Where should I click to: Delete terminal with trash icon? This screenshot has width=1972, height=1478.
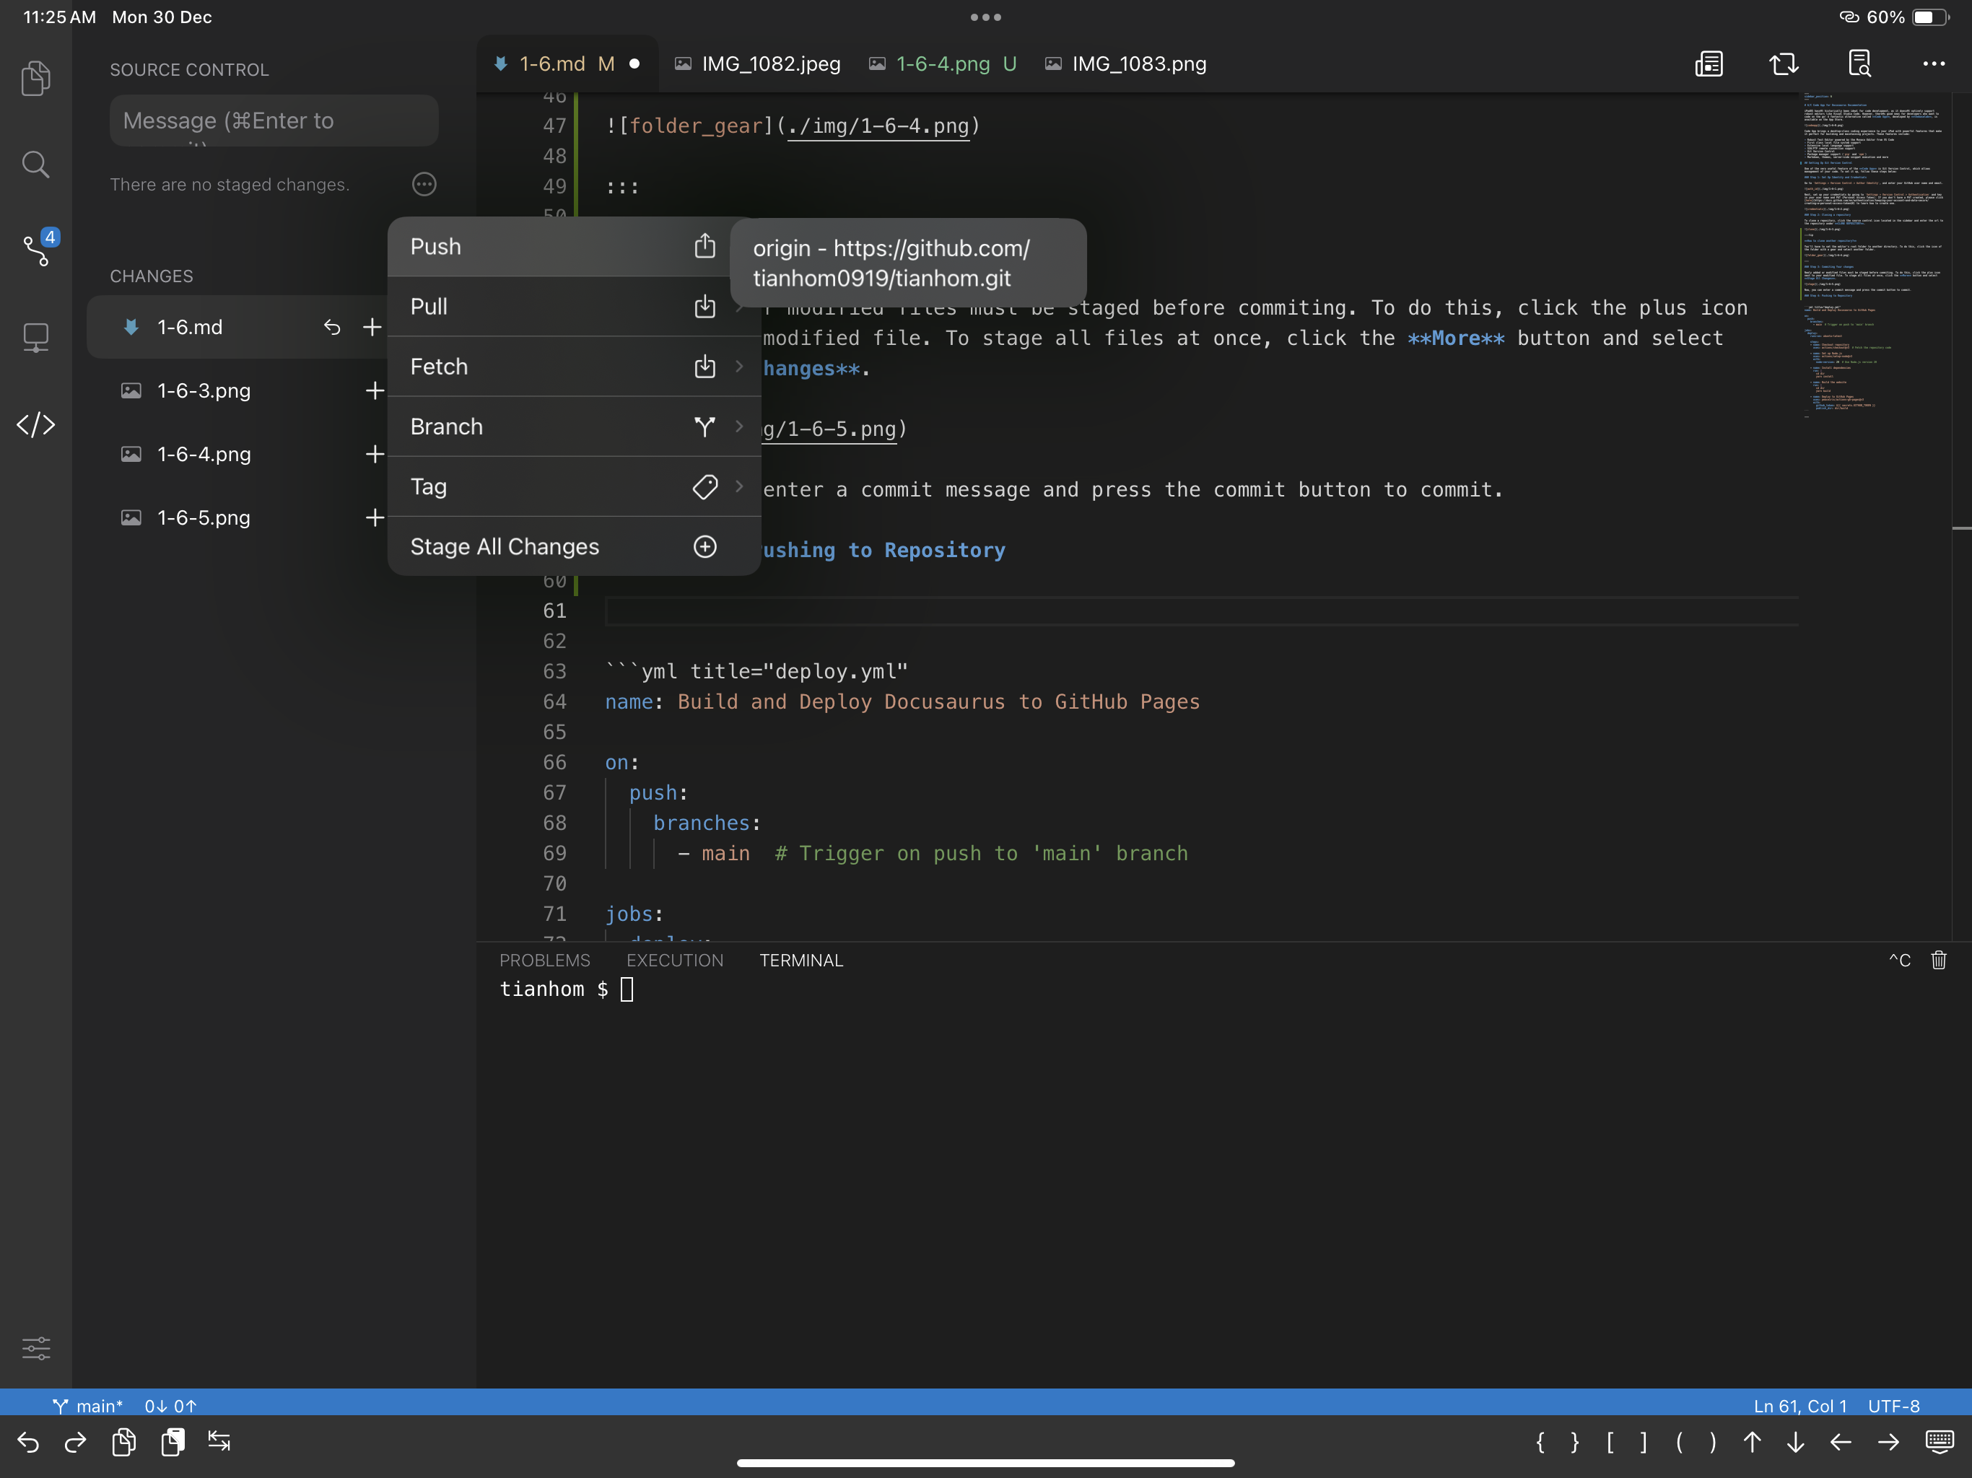pyautogui.click(x=1939, y=961)
